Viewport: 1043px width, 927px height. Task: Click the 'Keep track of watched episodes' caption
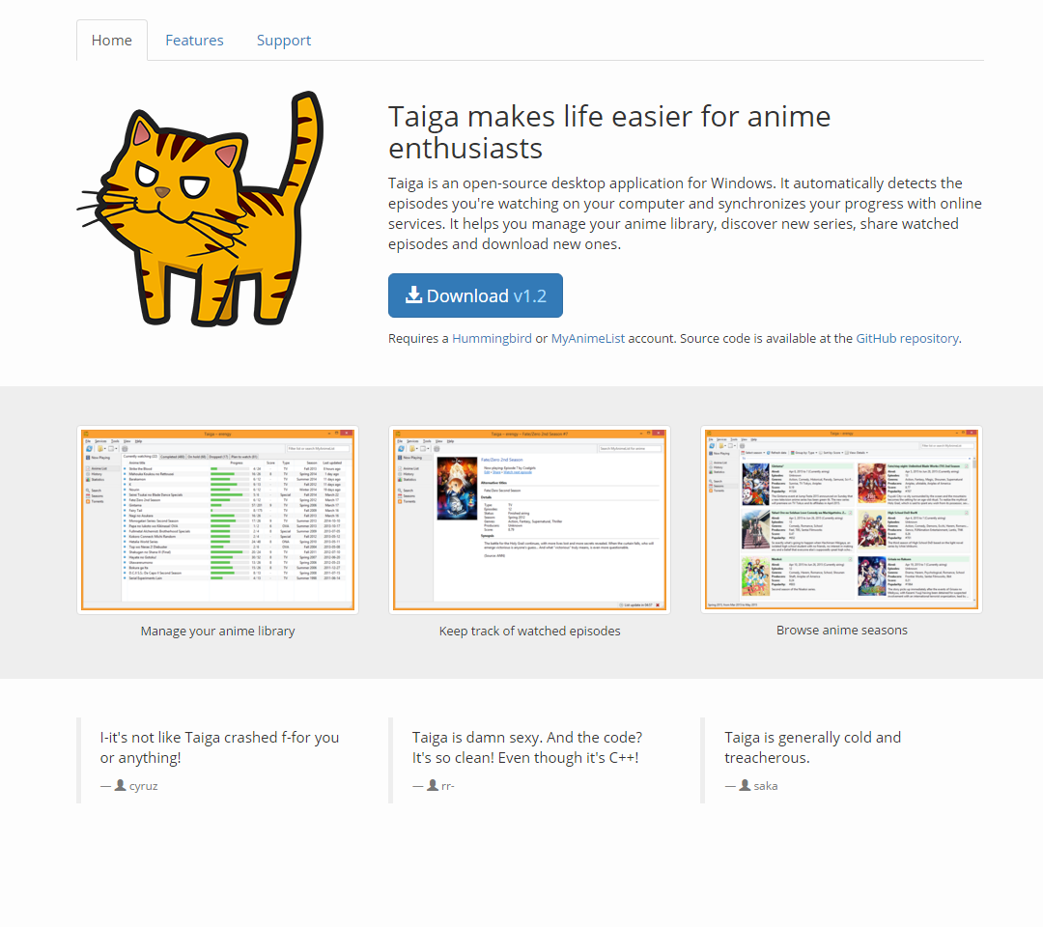click(529, 632)
